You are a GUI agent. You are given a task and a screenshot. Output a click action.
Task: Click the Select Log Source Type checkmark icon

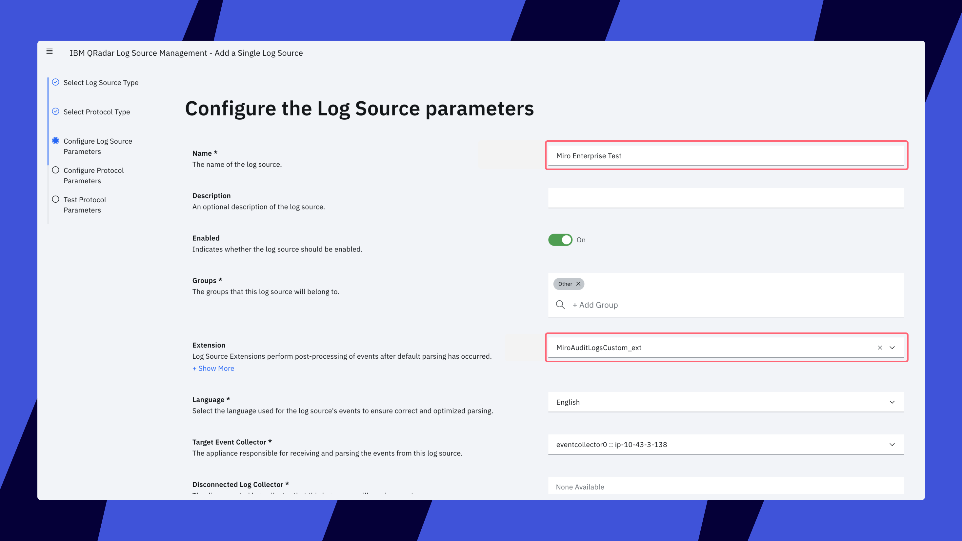point(56,82)
